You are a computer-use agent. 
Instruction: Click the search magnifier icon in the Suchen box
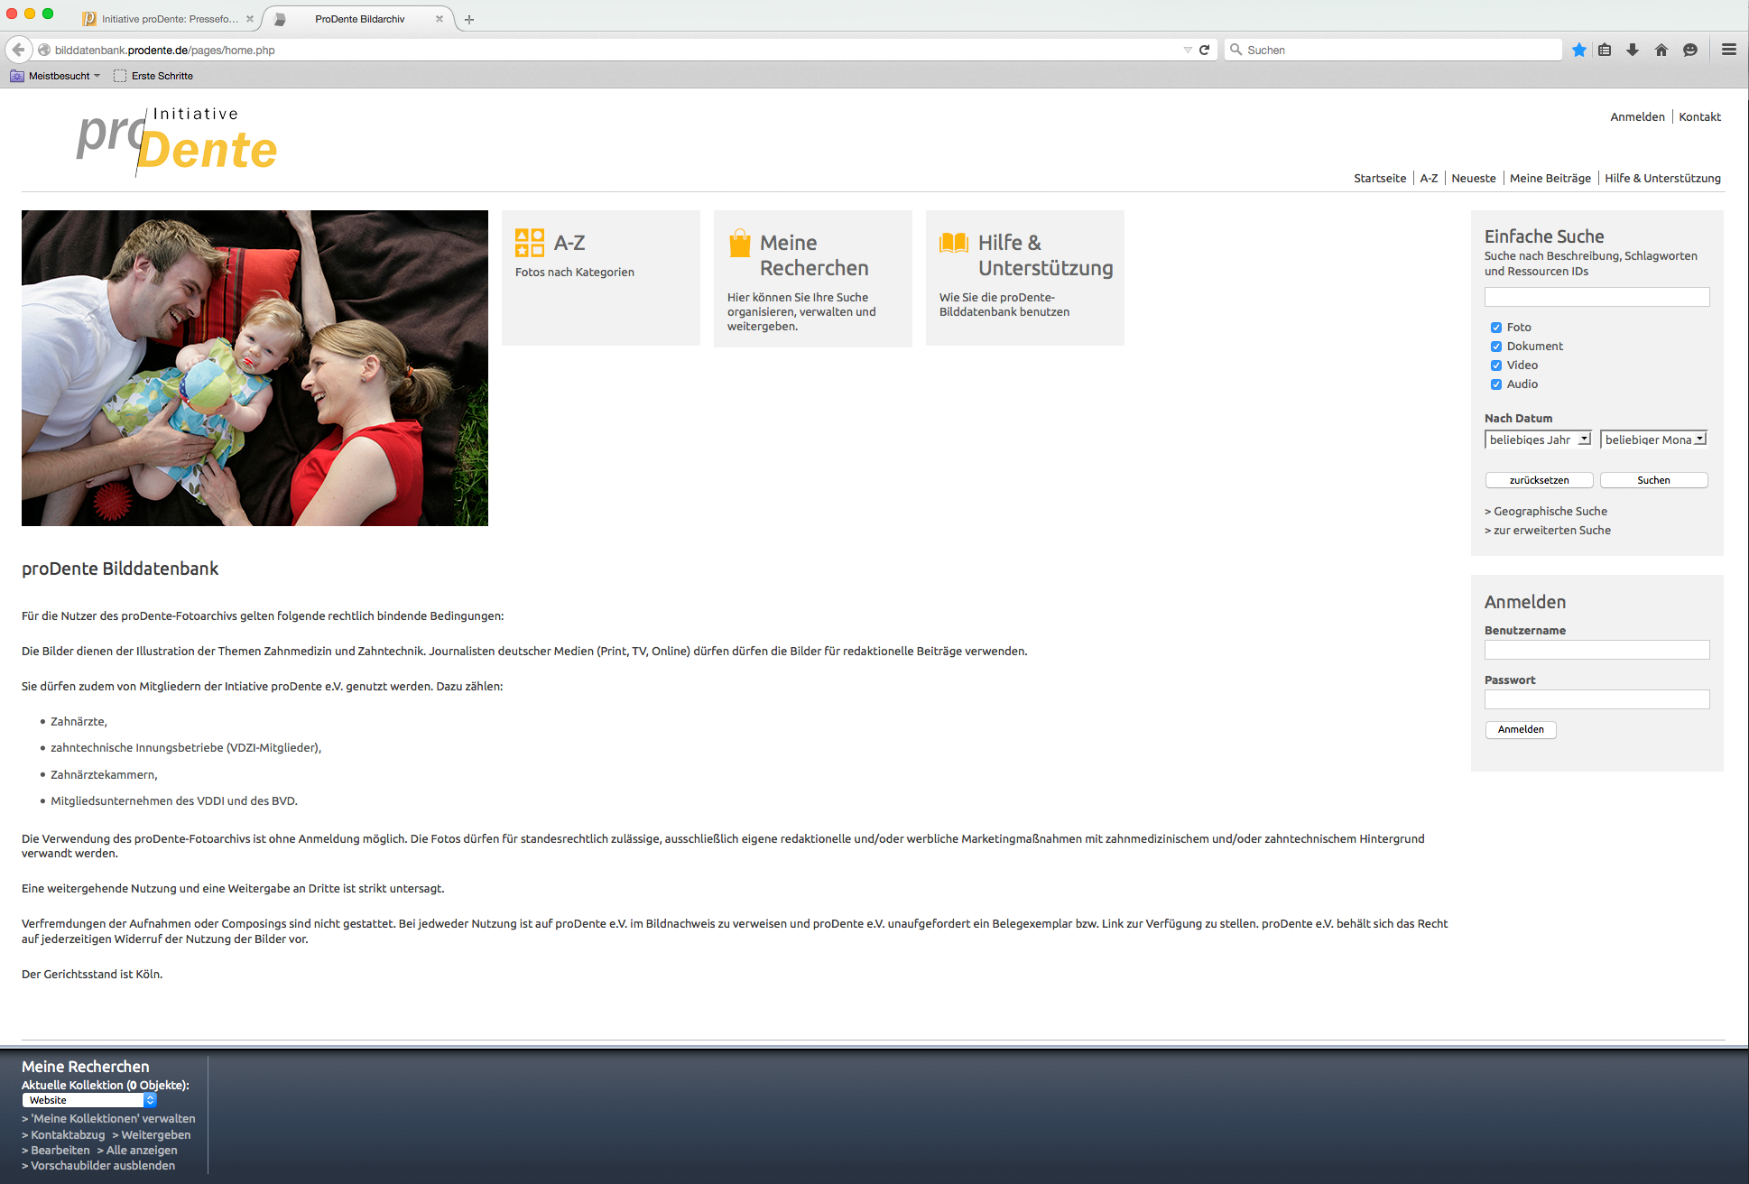(x=1236, y=50)
